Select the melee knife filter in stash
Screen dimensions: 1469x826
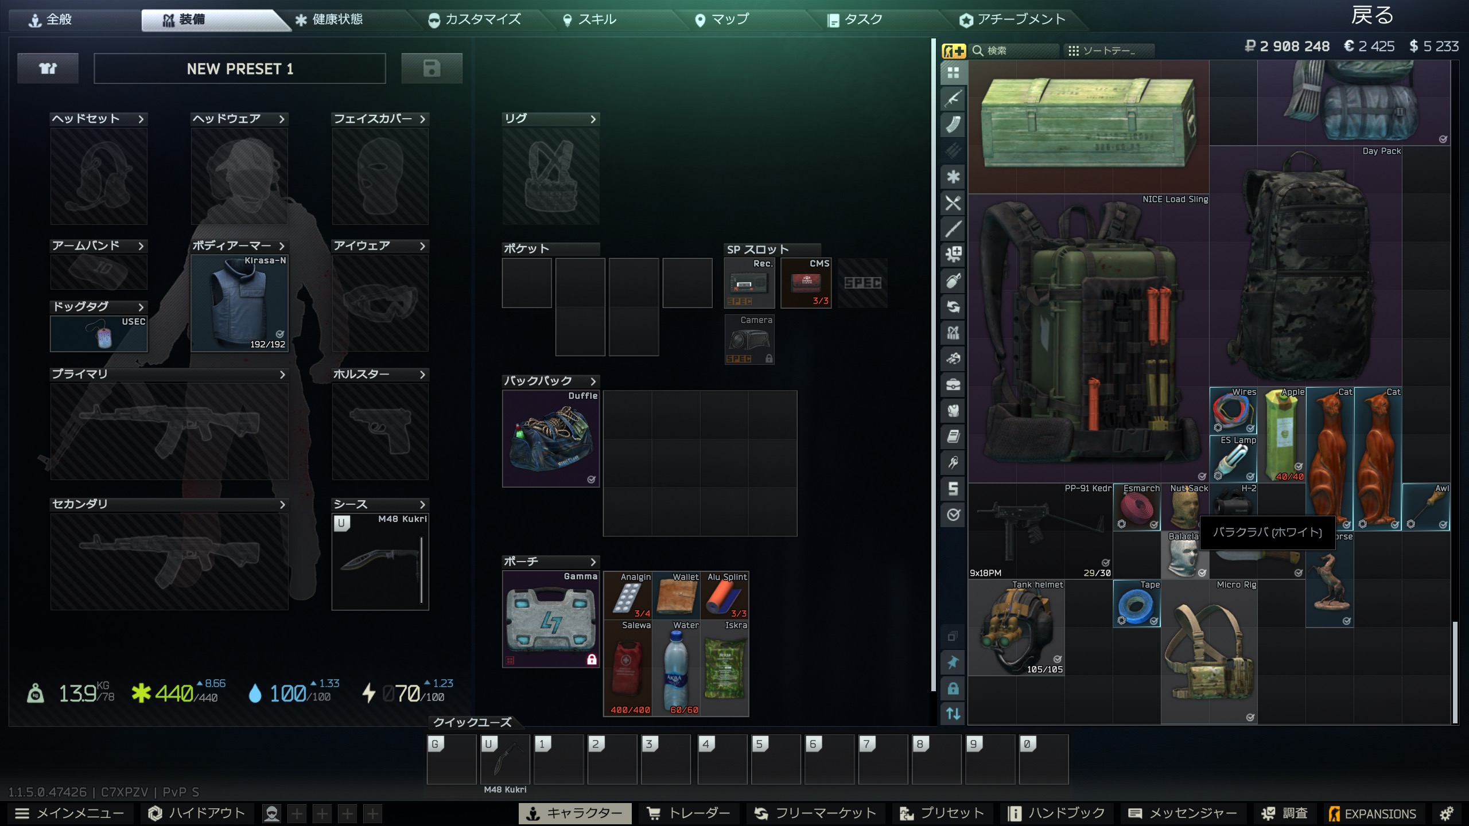pos(953,229)
